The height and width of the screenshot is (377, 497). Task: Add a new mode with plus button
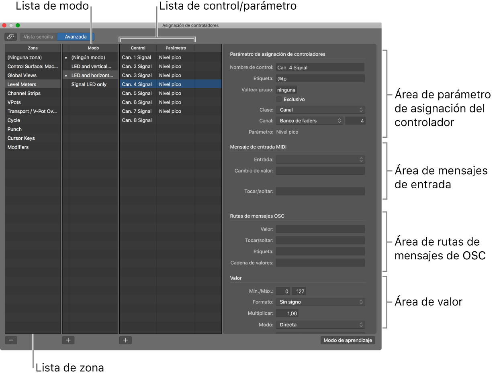click(x=68, y=340)
